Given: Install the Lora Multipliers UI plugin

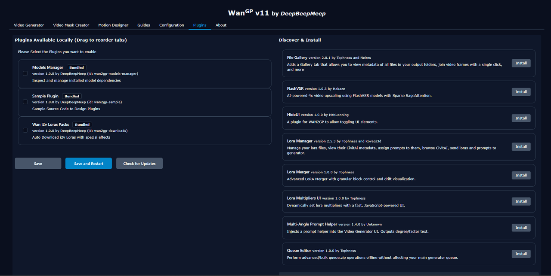Looking at the screenshot, I should (521, 201).
